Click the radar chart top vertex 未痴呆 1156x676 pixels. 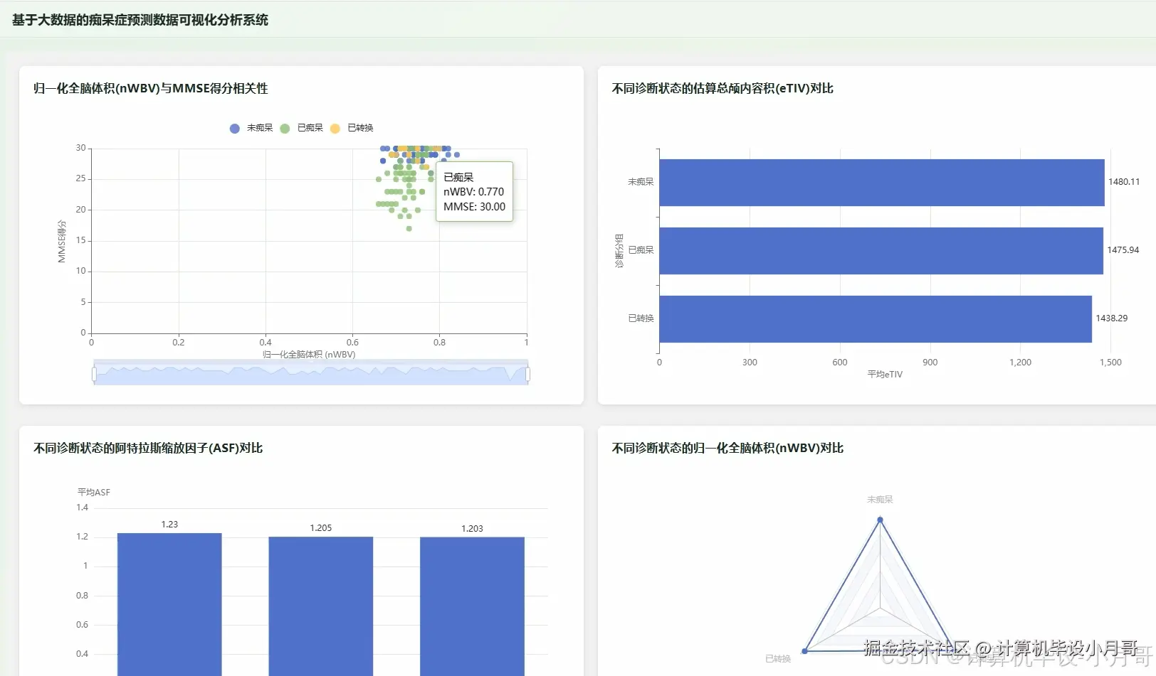(880, 520)
